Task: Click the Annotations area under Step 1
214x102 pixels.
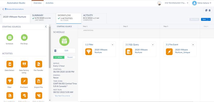Action: click(x=98, y=33)
